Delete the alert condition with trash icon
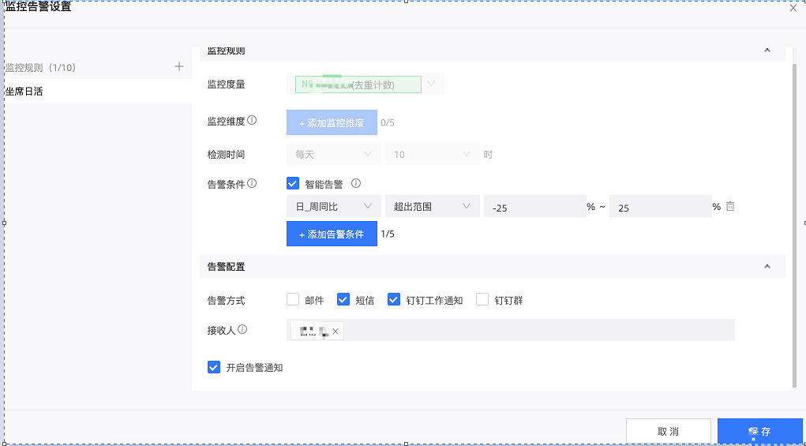806x446 pixels. tap(730, 206)
